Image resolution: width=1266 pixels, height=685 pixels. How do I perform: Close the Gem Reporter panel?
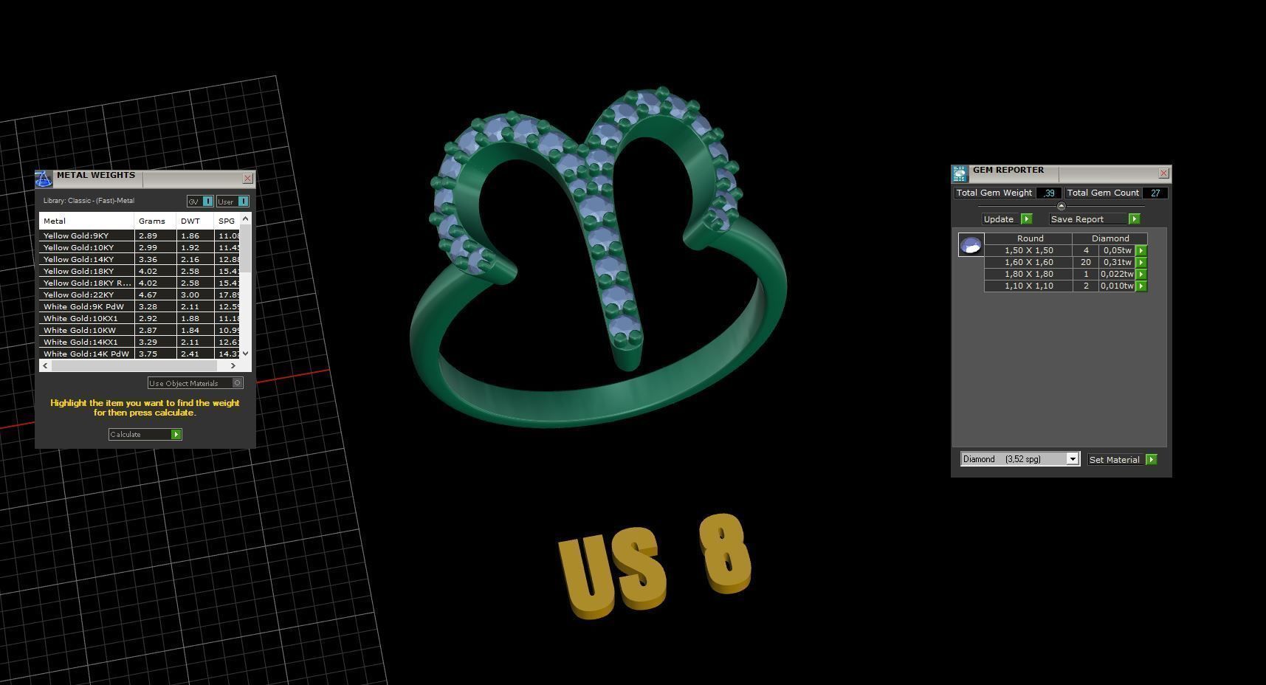click(1164, 173)
